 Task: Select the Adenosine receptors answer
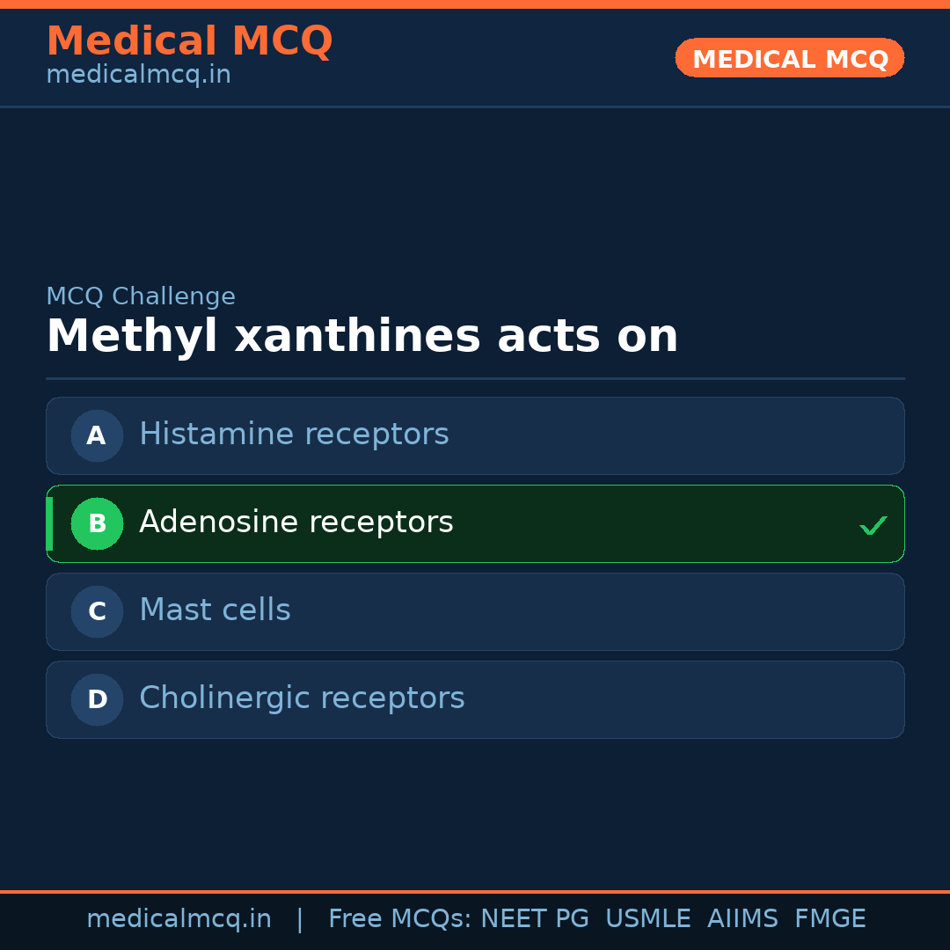[296, 522]
